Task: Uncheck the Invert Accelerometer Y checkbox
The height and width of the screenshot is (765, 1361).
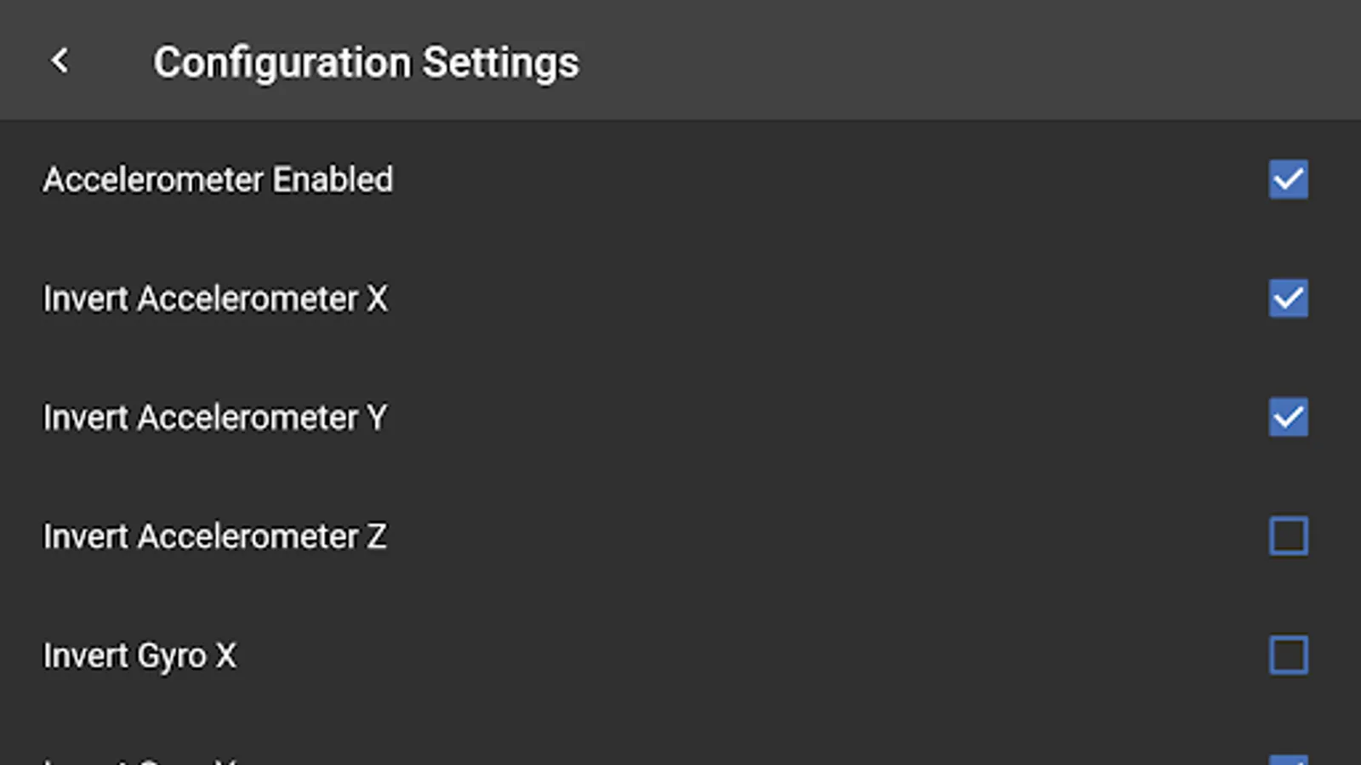Action: [x=1289, y=417]
